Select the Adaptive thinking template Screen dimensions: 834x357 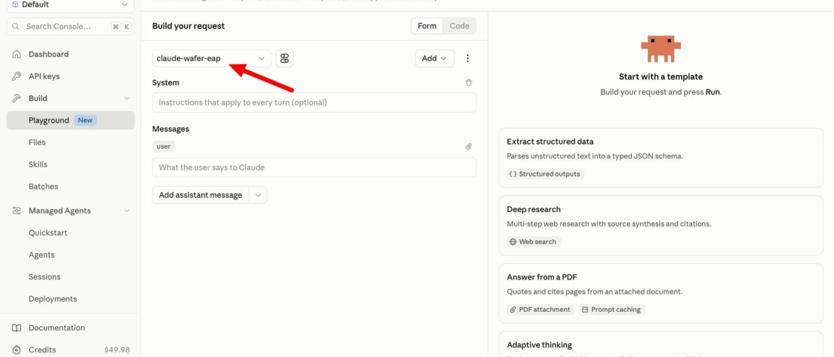[661, 345]
